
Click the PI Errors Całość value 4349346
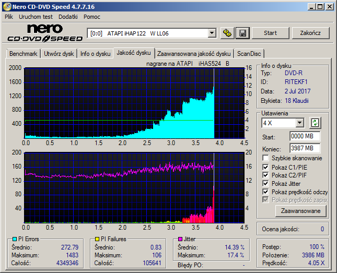tap(67, 263)
